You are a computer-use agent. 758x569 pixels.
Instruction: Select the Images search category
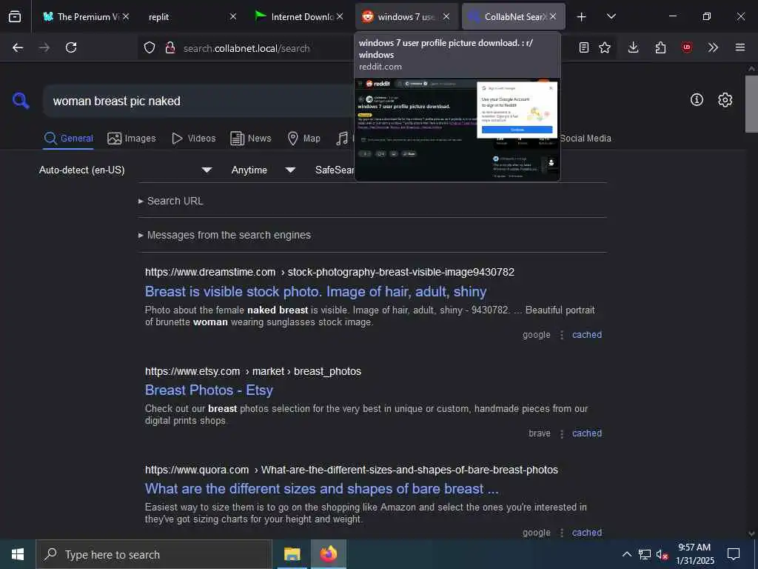132,139
